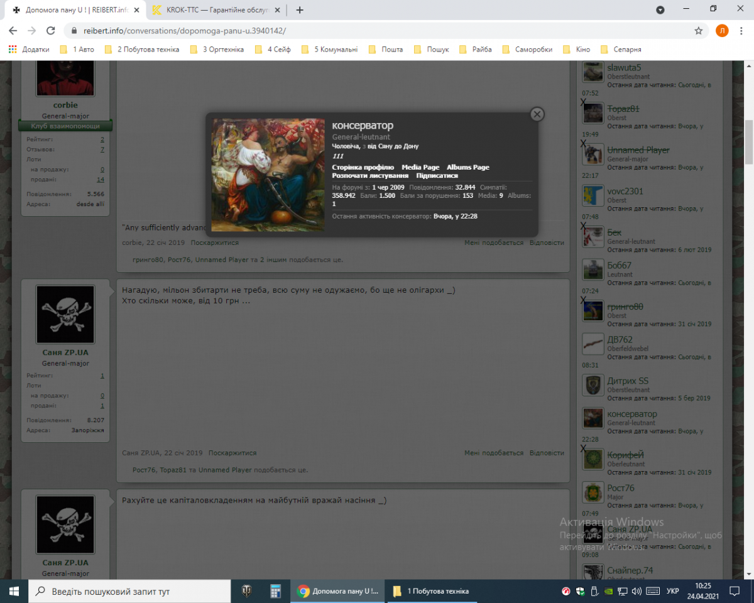Open 'Сторінка профілю' link in popup
The image size is (754, 603).
(363, 167)
